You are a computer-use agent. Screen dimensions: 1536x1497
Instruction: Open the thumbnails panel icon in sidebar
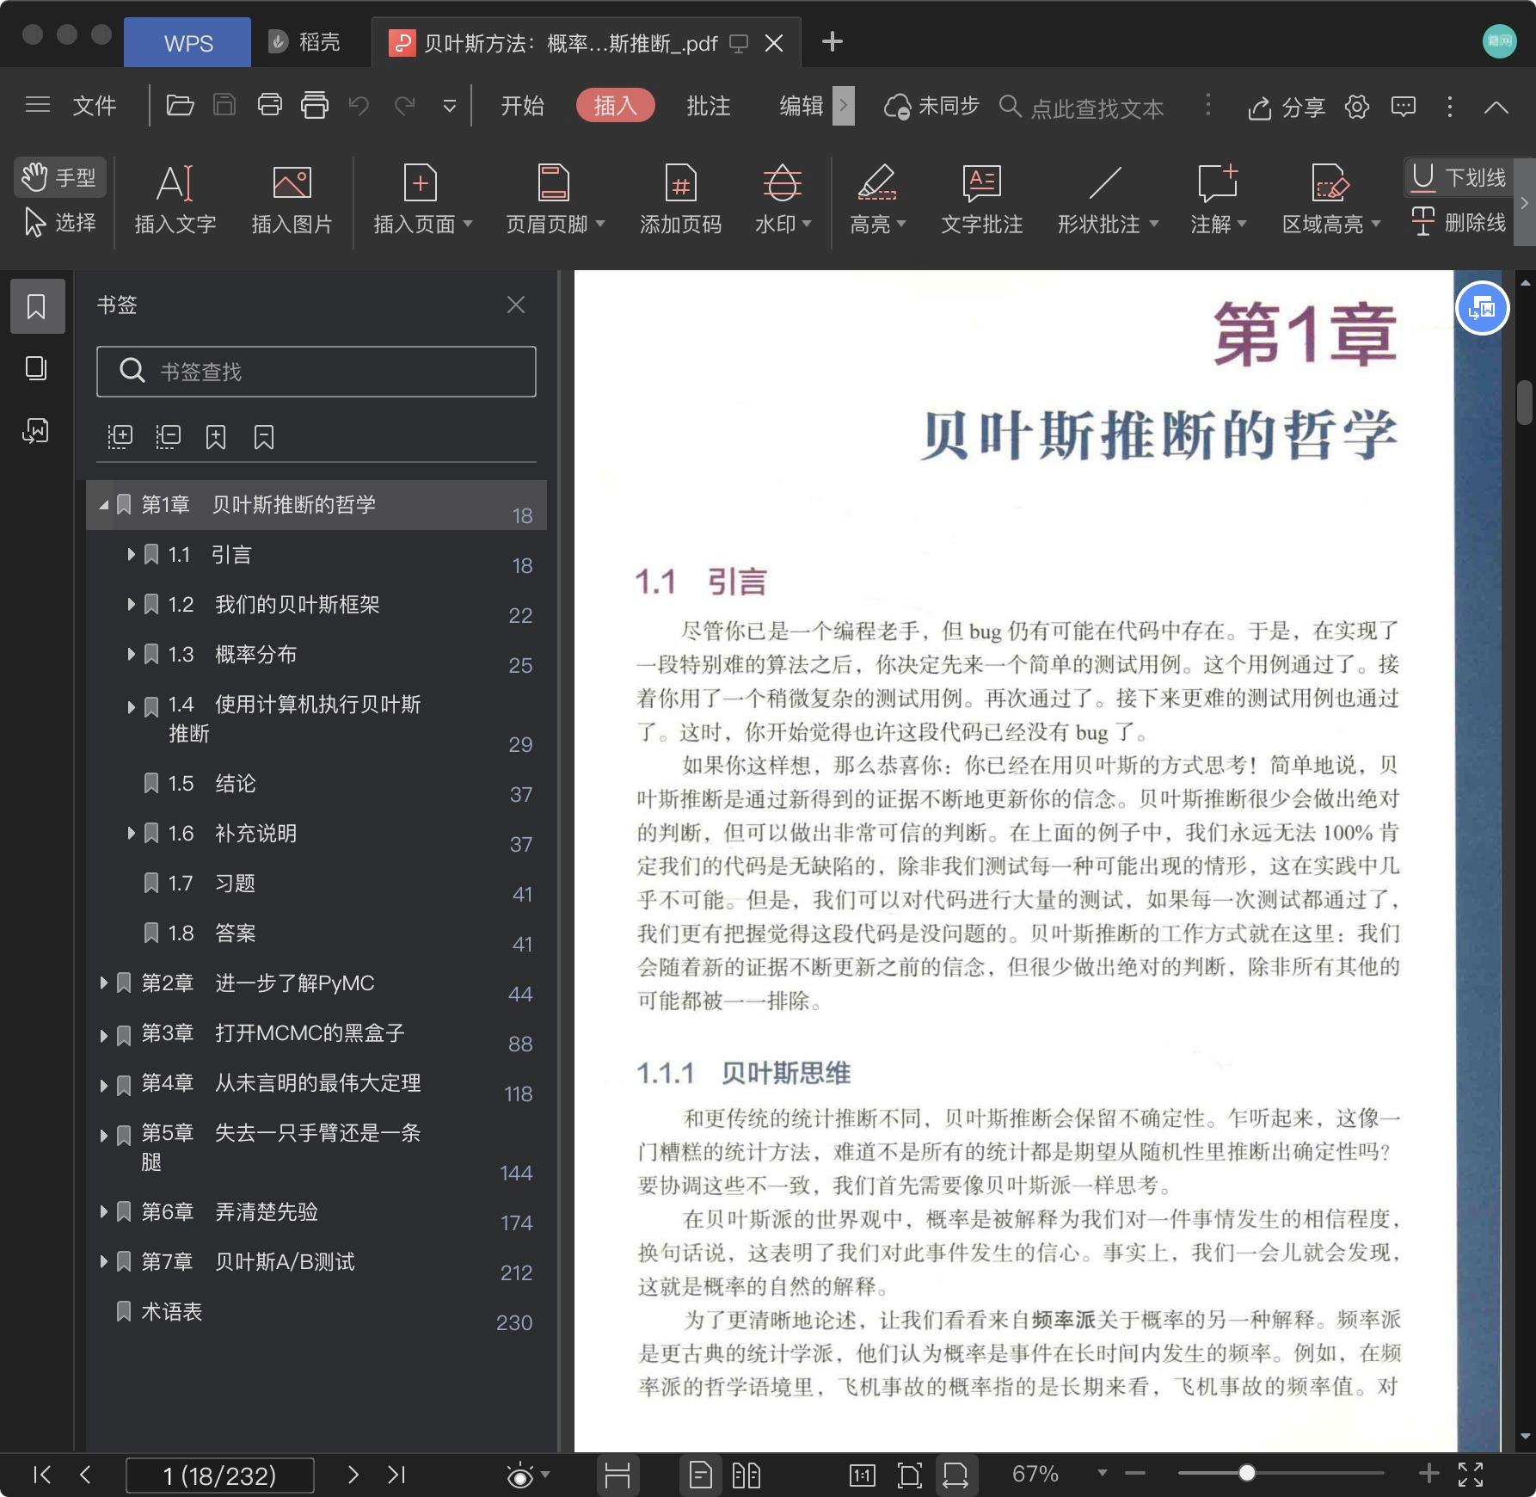click(x=36, y=368)
